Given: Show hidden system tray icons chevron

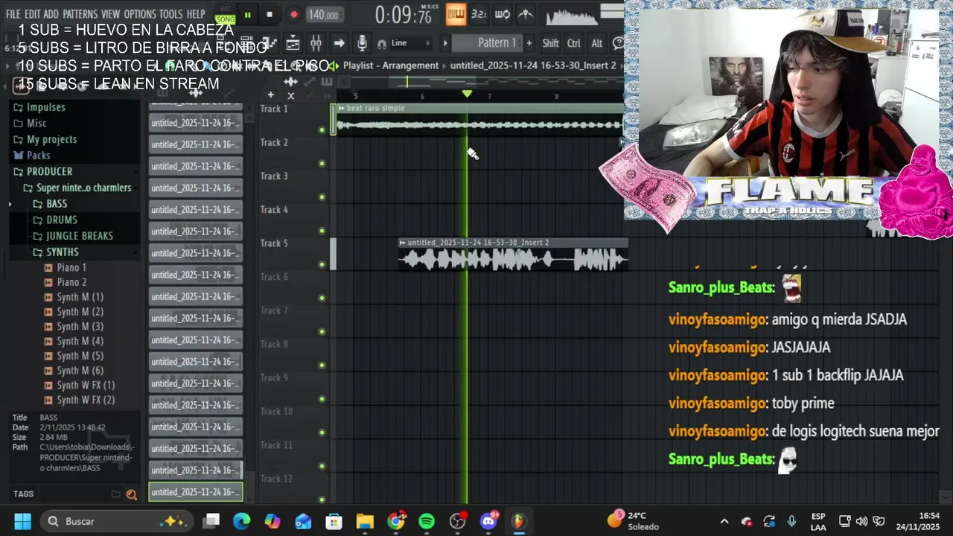Looking at the screenshot, I should coord(724,521).
